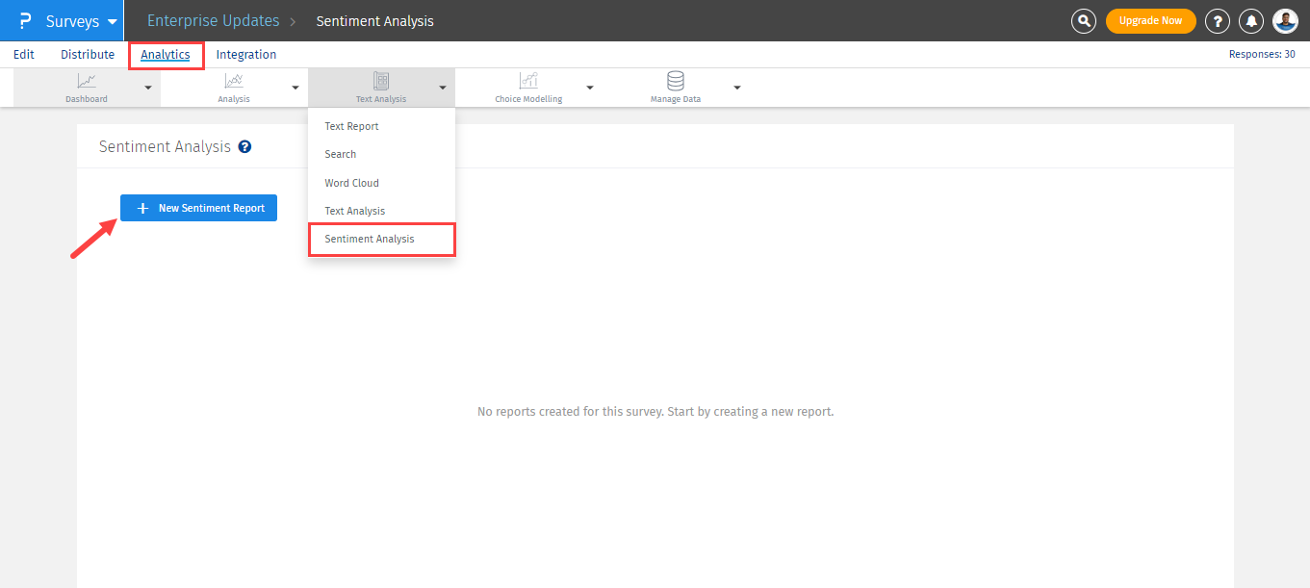Expand the Manage Data dropdown arrow
This screenshot has width=1310, height=588.
(x=737, y=87)
